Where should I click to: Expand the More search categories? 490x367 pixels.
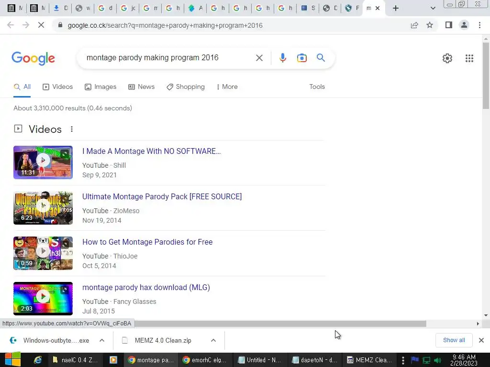pyautogui.click(x=227, y=87)
